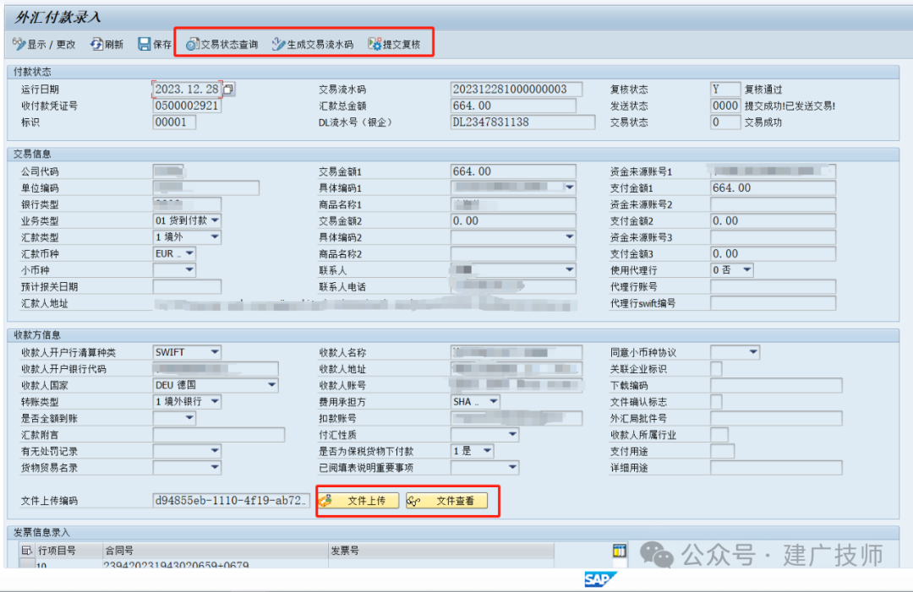Open date picker next to 运行日期
The width and height of the screenshot is (913, 592).
(x=229, y=89)
